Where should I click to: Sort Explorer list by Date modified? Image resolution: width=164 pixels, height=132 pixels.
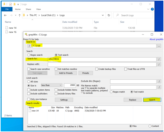(x=70, y=22)
